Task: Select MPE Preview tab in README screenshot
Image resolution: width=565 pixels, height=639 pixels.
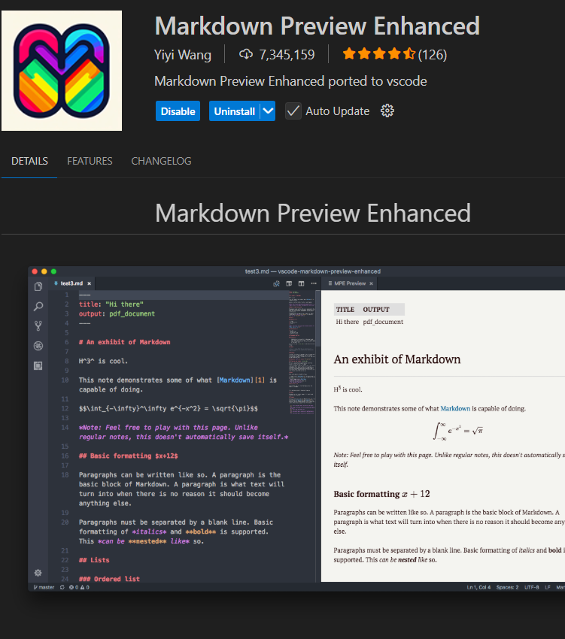Action: [350, 283]
